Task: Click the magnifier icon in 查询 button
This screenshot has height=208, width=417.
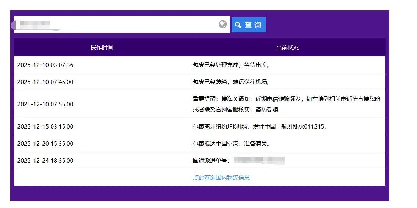Action: coord(238,25)
